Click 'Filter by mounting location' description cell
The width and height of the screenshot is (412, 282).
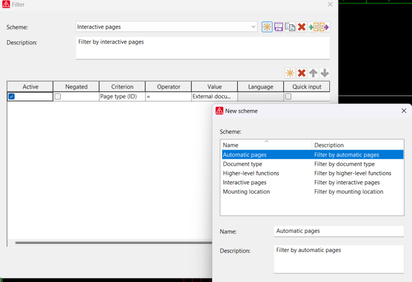pos(349,192)
